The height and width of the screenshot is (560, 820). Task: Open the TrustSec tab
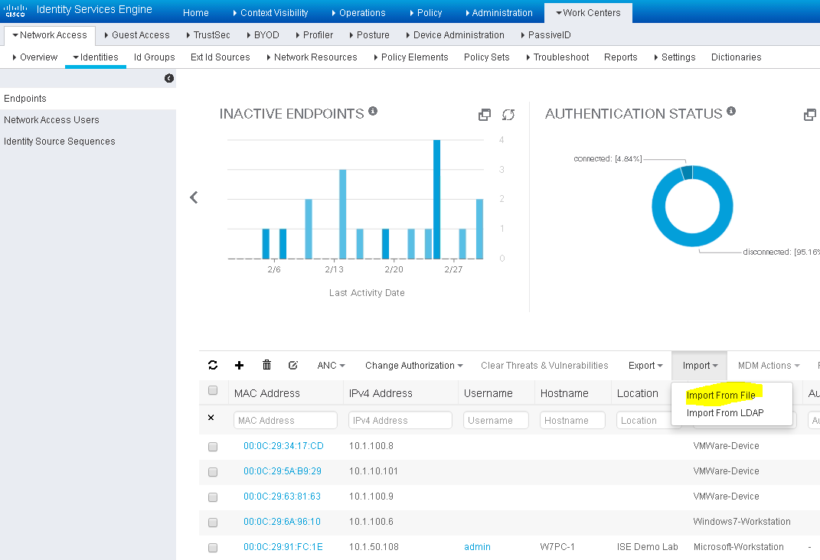208,35
